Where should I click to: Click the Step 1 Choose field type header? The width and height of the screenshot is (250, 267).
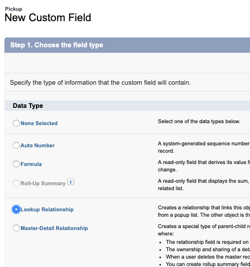57,45
